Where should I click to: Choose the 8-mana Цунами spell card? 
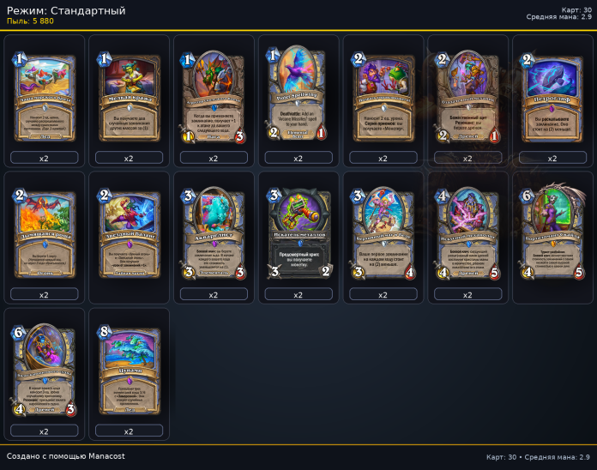click(130, 370)
